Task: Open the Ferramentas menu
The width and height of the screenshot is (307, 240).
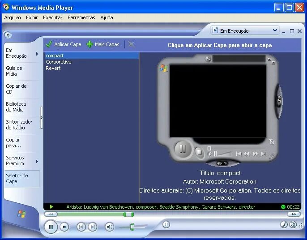Action: tap(81, 17)
